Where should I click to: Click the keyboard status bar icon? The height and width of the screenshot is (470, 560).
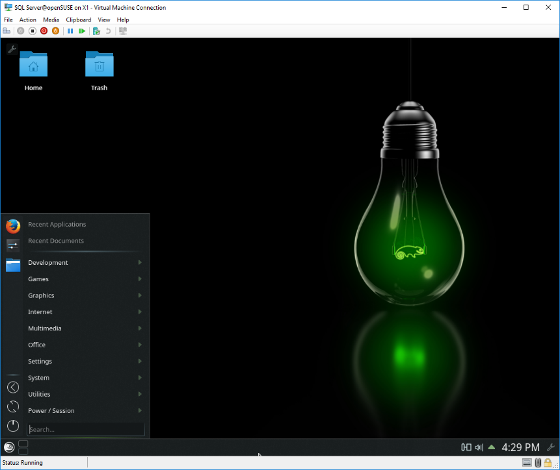[x=527, y=462]
